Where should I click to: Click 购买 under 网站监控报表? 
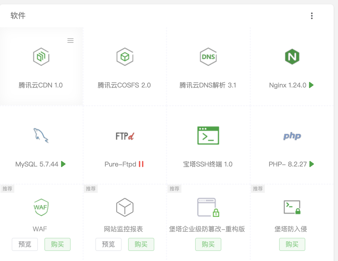(141, 244)
